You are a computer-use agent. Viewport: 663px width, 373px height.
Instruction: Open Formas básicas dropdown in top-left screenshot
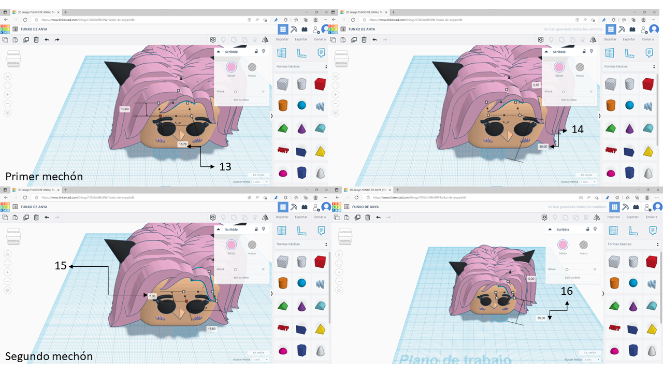(301, 66)
